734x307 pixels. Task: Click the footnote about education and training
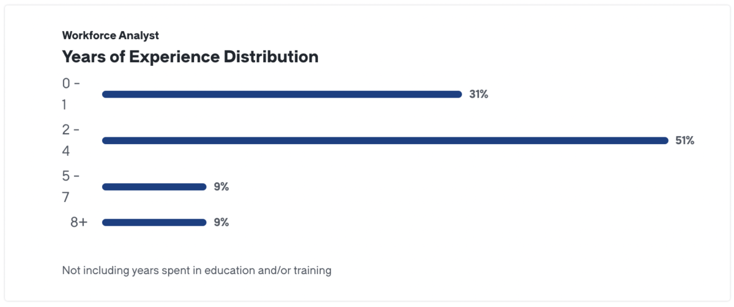(x=196, y=270)
